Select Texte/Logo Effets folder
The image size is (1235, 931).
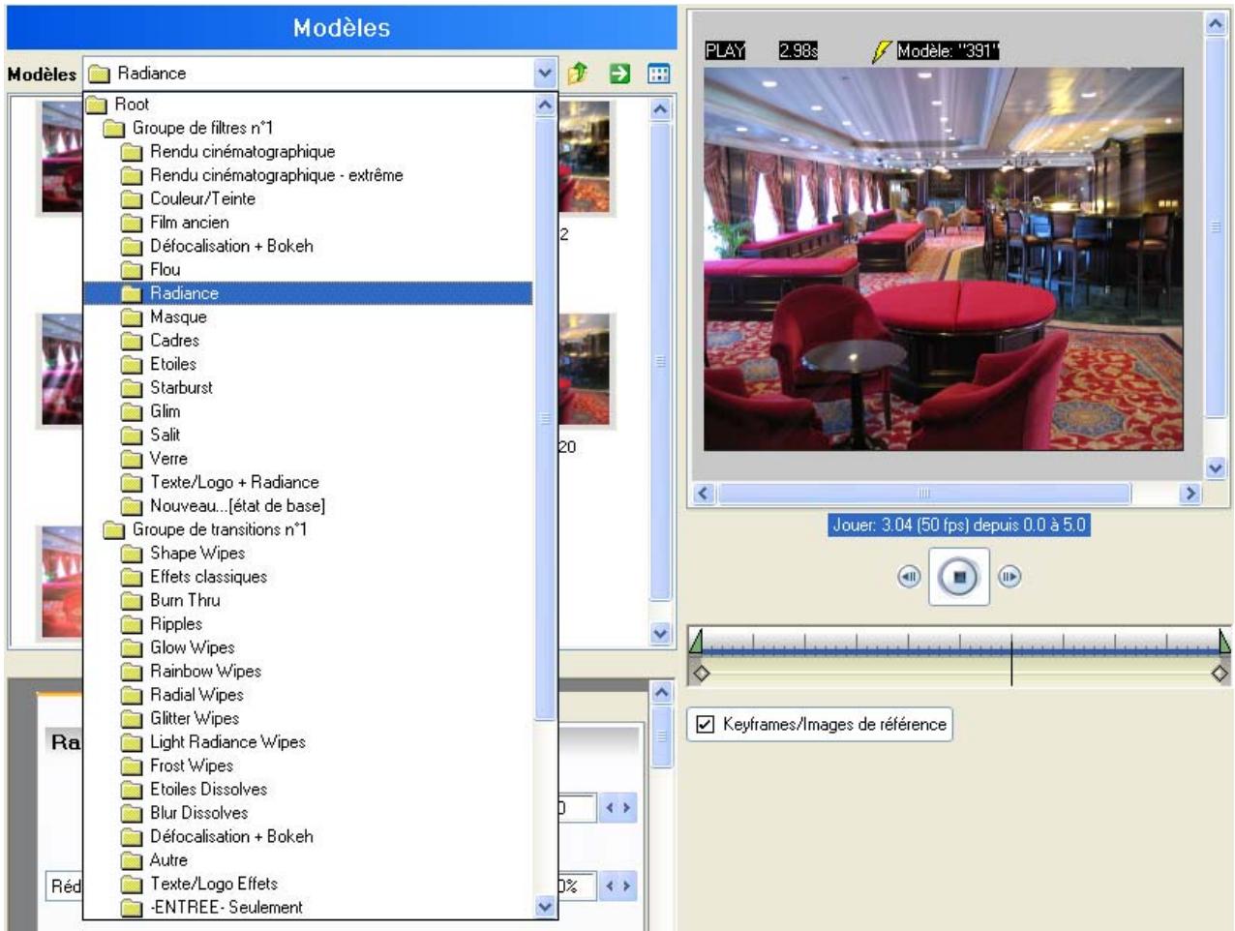click(x=199, y=884)
